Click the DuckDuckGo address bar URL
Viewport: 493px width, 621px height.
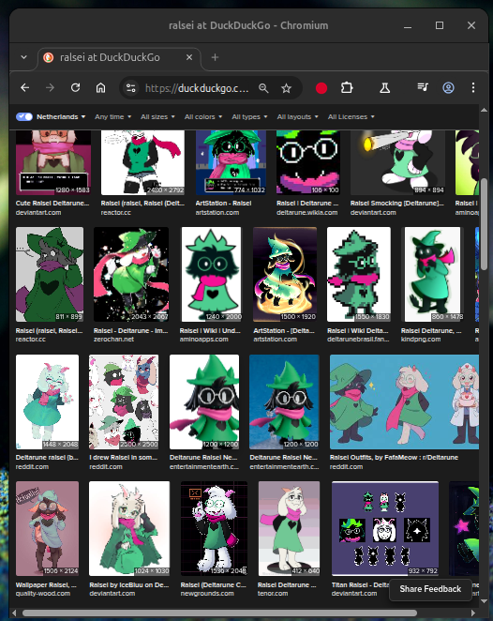pyautogui.click(x=197, y=88)
